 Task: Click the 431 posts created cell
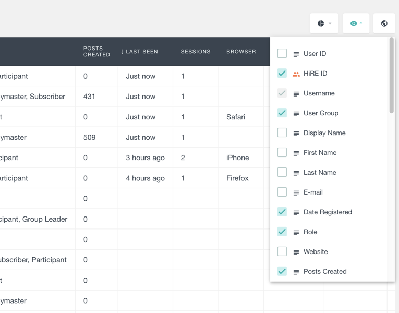pos(96,97)
